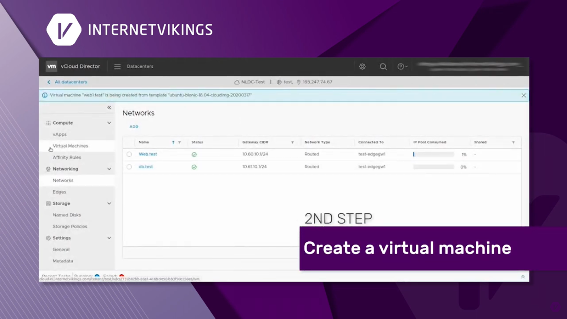Click the globe icon beside test
The width and height of the screenshot is (567, 319).
(x=279, y=82)
